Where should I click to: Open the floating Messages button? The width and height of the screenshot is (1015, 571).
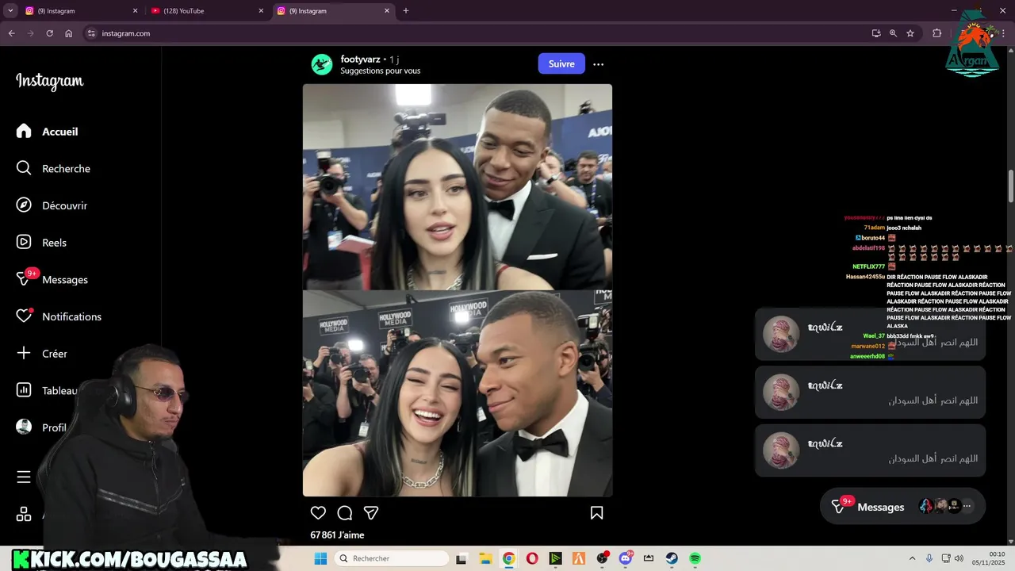click(x=902, y=507)
